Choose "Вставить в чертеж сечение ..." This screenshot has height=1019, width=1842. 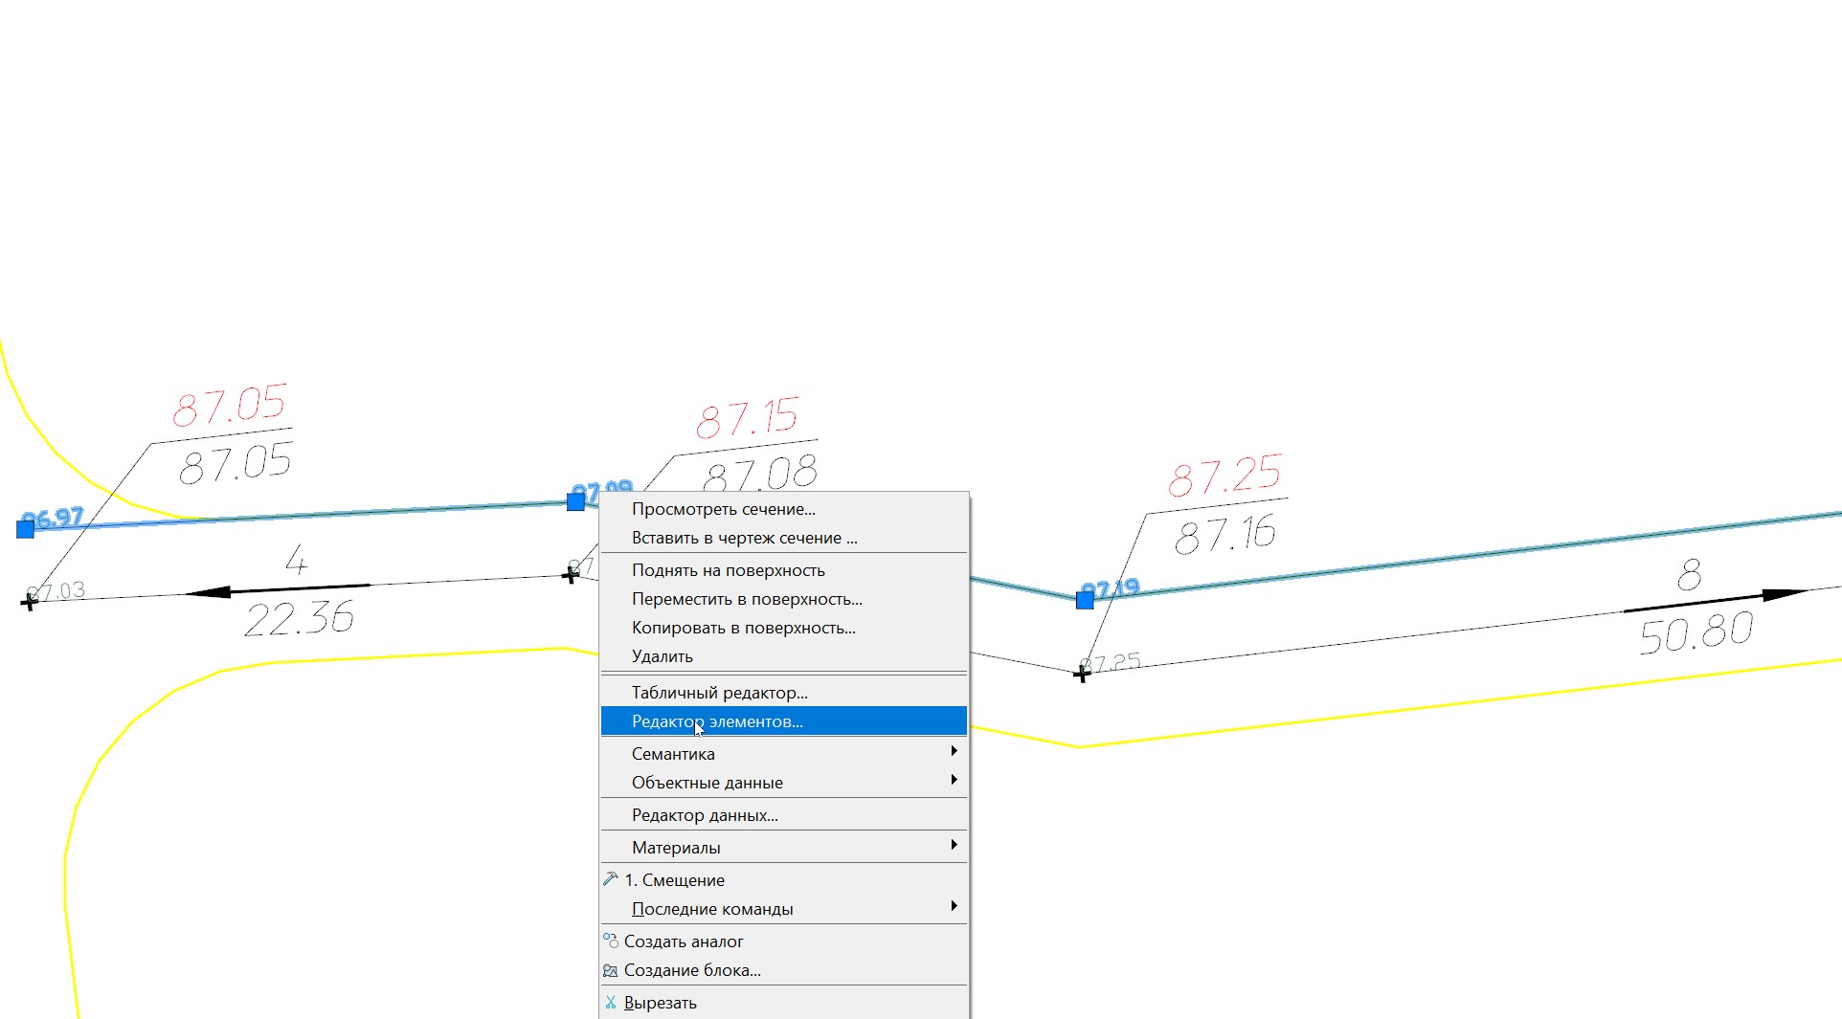pyautogui.click(x=744, y=538)
